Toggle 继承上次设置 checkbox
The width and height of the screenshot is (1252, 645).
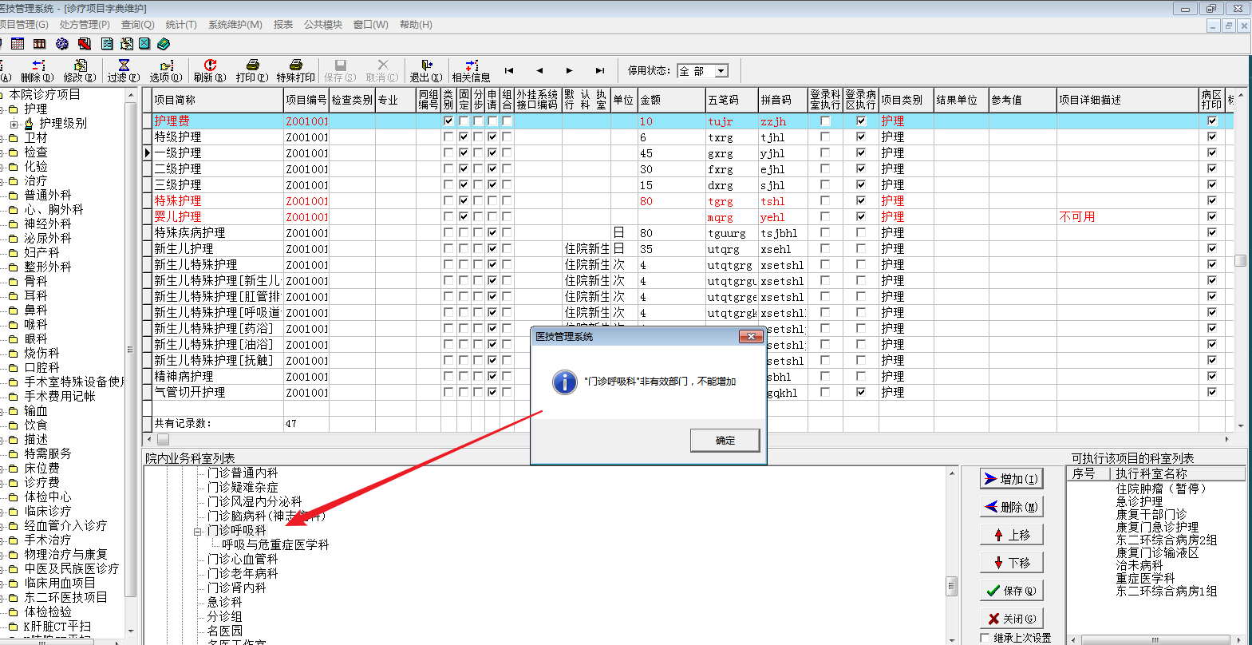coord(985,638)
